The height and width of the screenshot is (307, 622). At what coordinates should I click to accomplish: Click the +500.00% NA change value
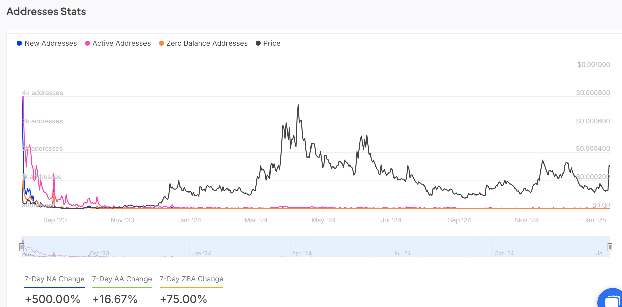52,299
